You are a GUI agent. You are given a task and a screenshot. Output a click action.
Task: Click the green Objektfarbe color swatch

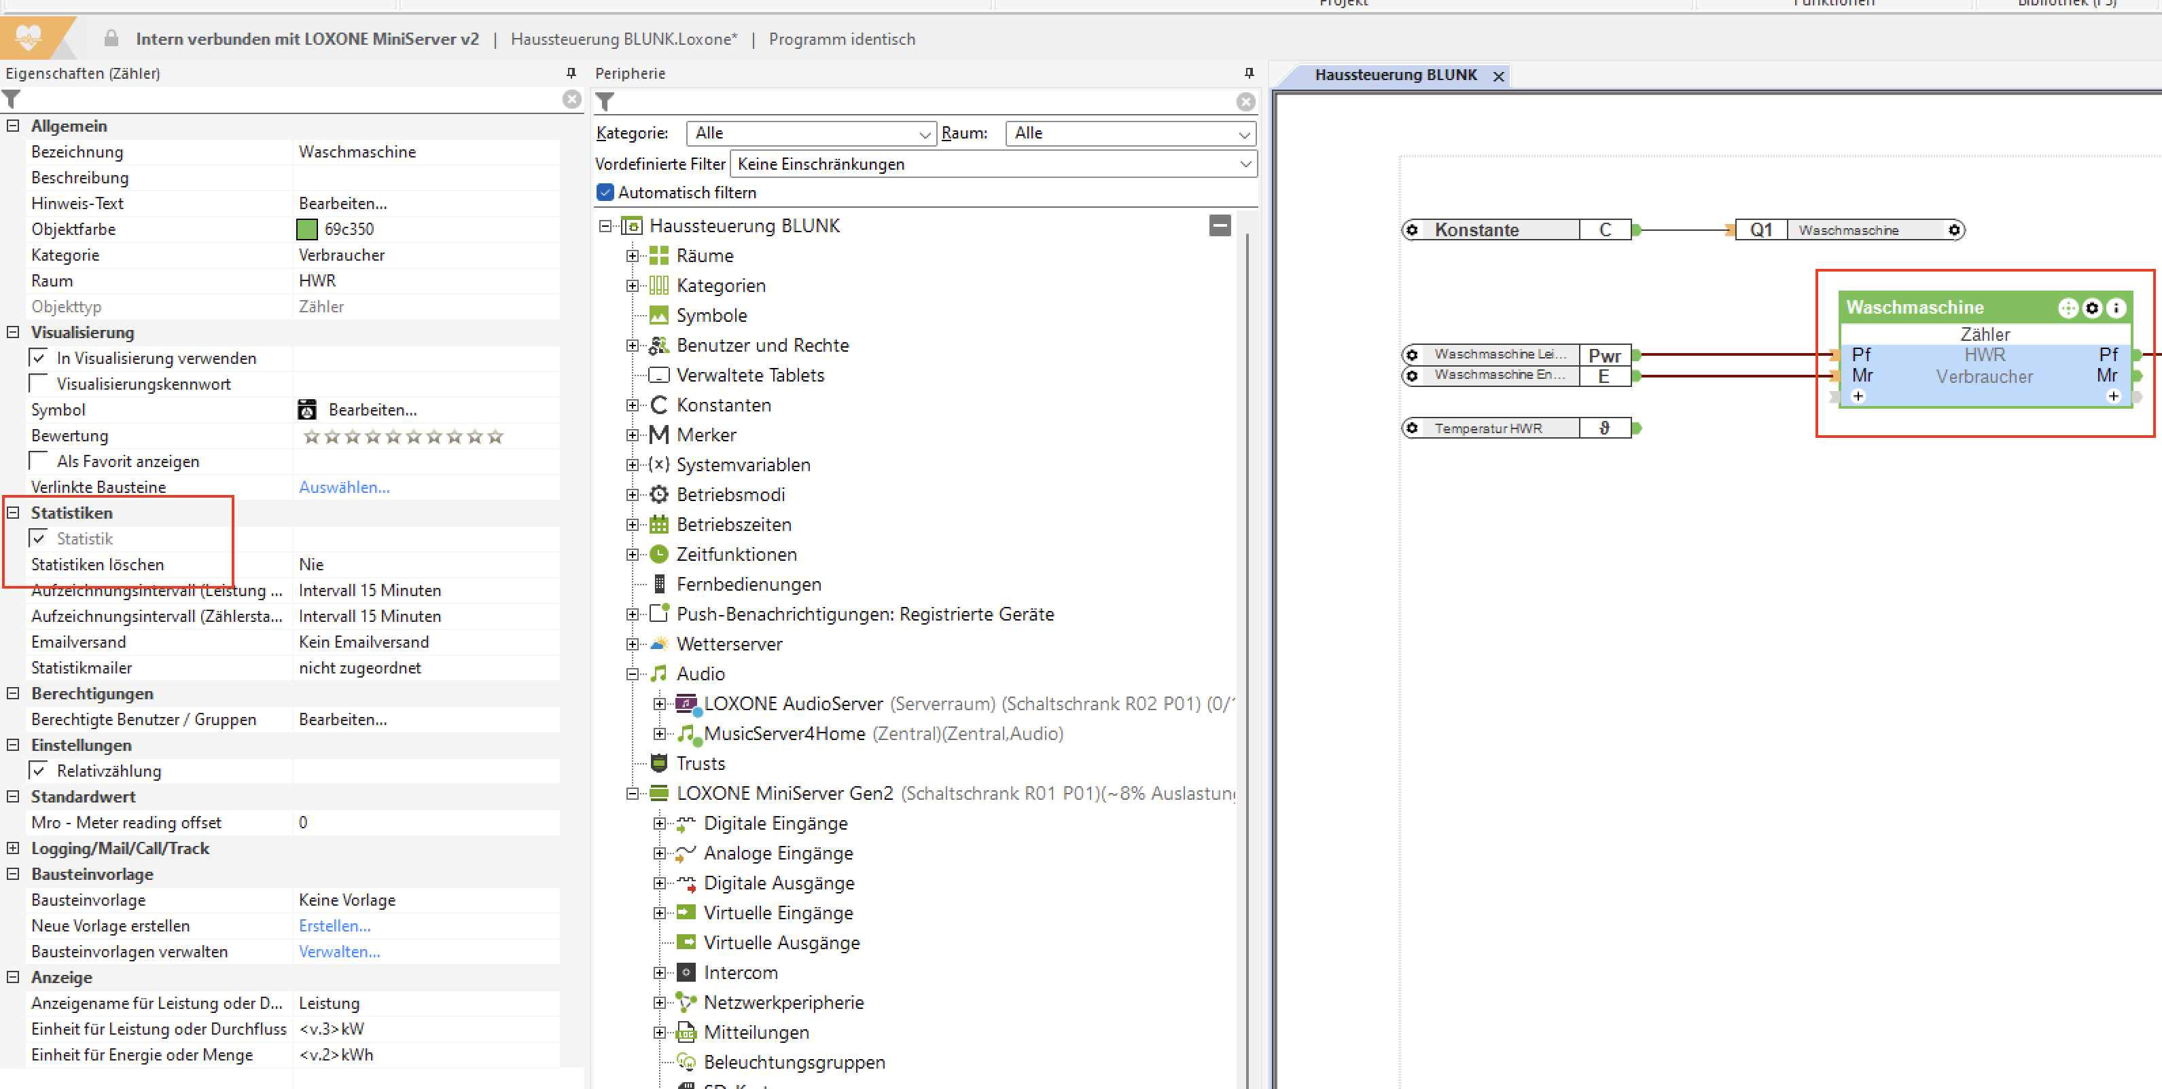(307, 229)
